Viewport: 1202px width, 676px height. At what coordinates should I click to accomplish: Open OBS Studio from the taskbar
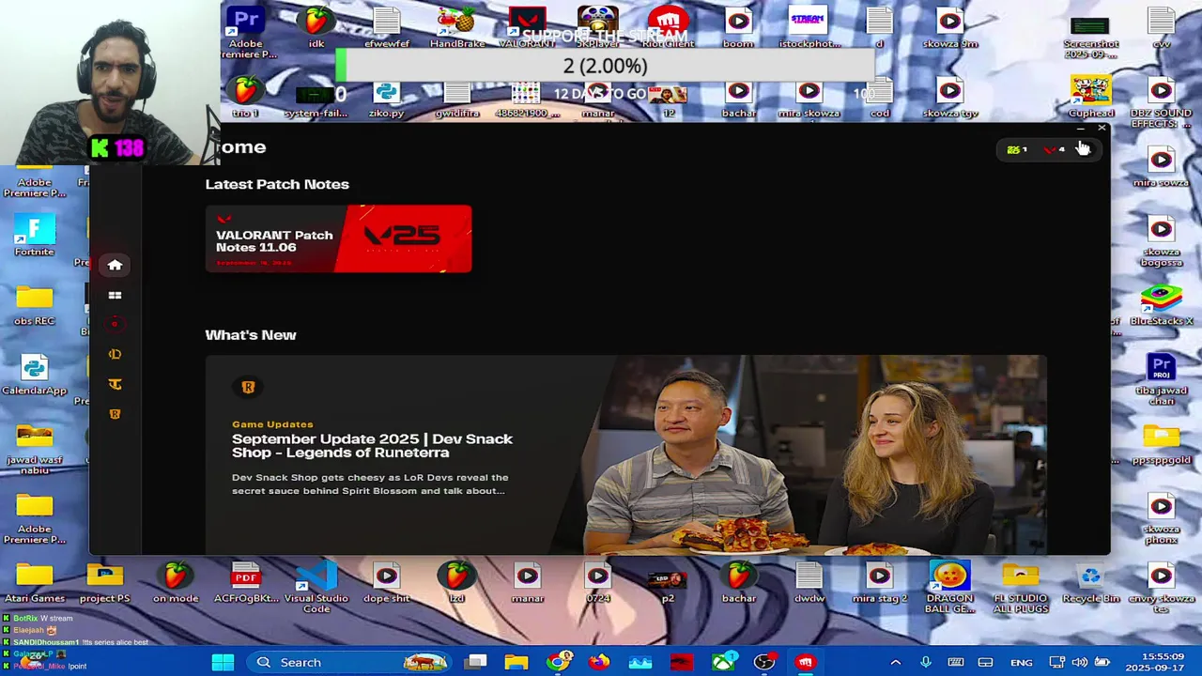[x=765, y=663]
